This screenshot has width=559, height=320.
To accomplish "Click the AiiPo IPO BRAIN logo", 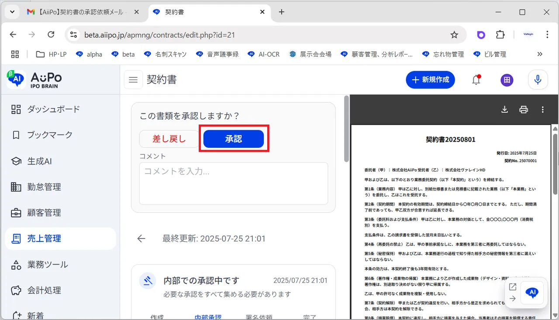I will tap(35, 79).
